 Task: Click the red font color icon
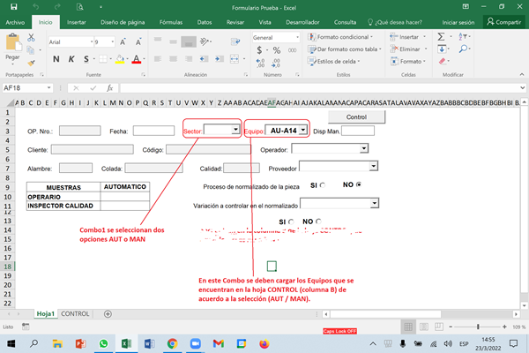coord(136,59)
